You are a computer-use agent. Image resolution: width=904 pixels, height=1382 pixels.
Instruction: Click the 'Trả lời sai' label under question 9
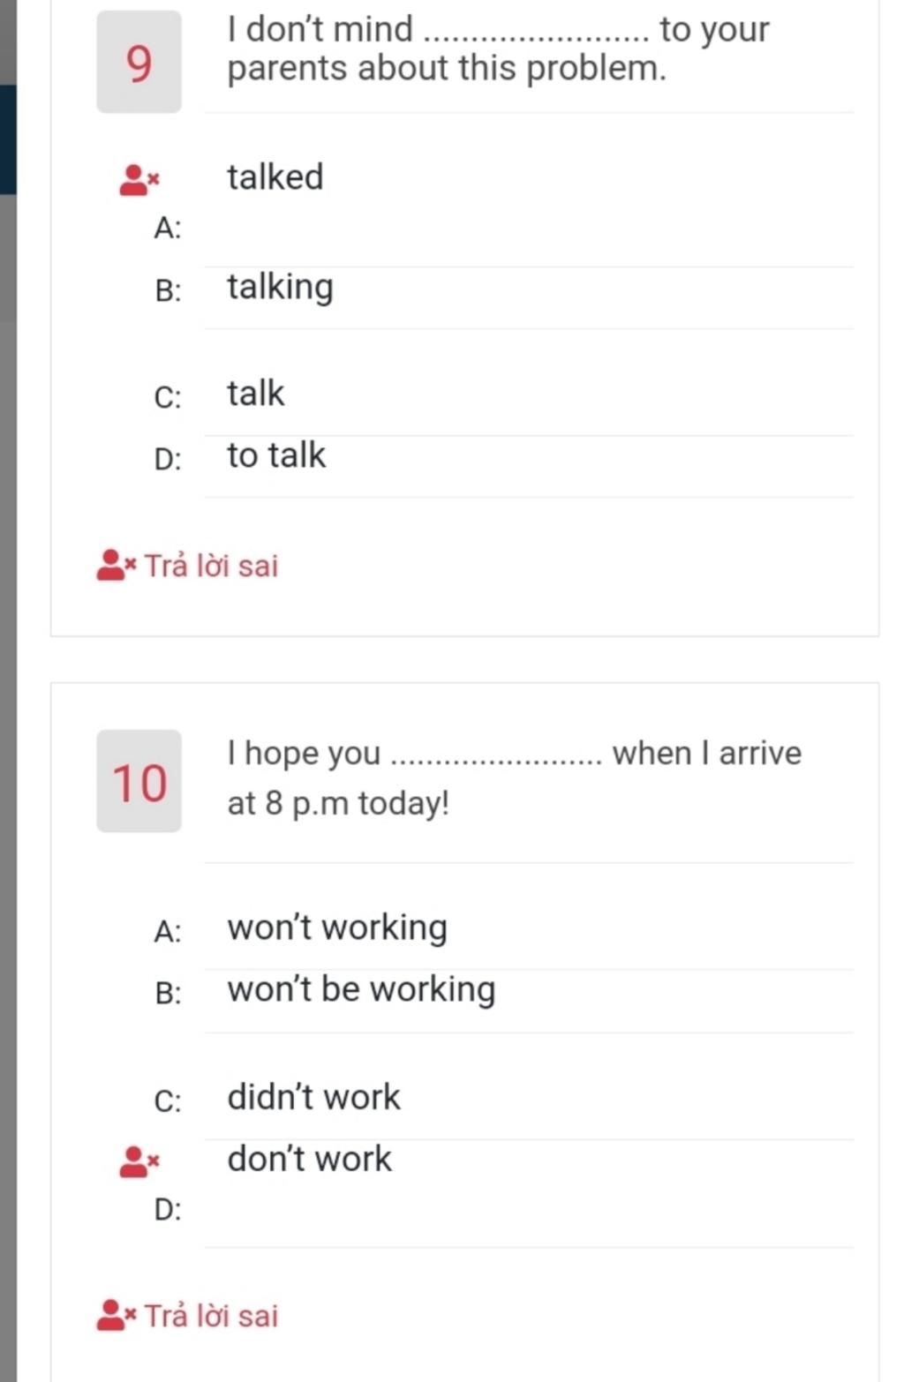click(211, 565)
